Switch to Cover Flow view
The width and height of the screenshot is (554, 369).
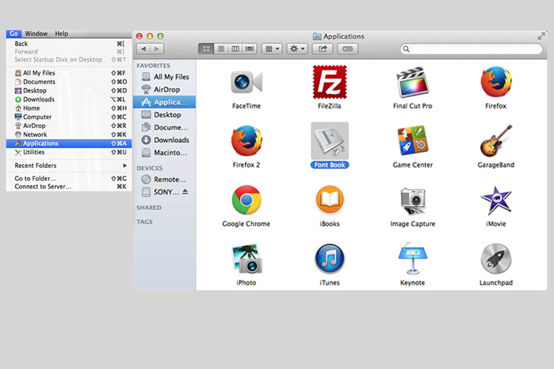[x=250, y=49]
